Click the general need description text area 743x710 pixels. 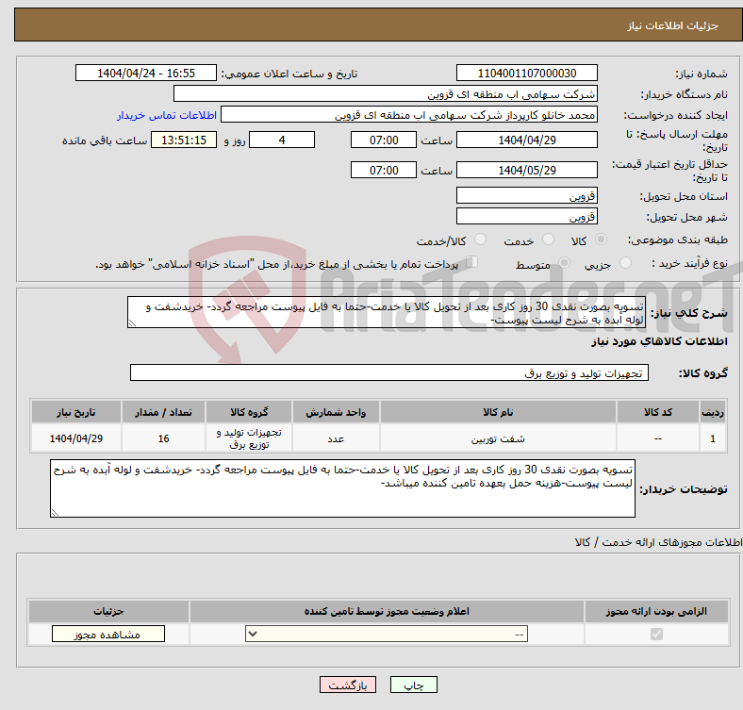coord(387,312)
